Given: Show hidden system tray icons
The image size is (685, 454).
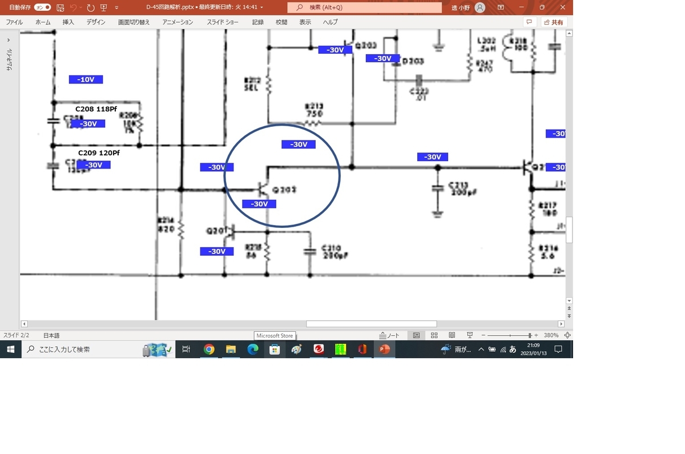Looking at the screenshot, I should click(x=481, y=349).
